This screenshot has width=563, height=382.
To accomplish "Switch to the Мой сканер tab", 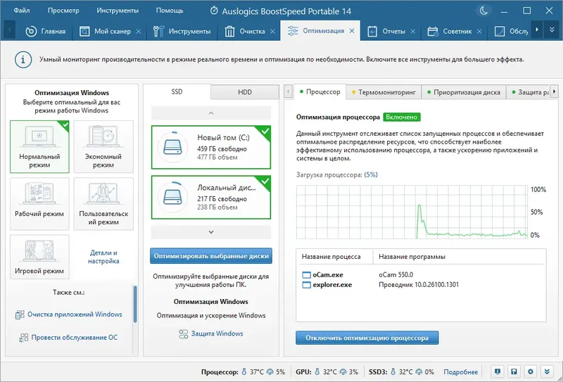I will (x=106, y=31).
